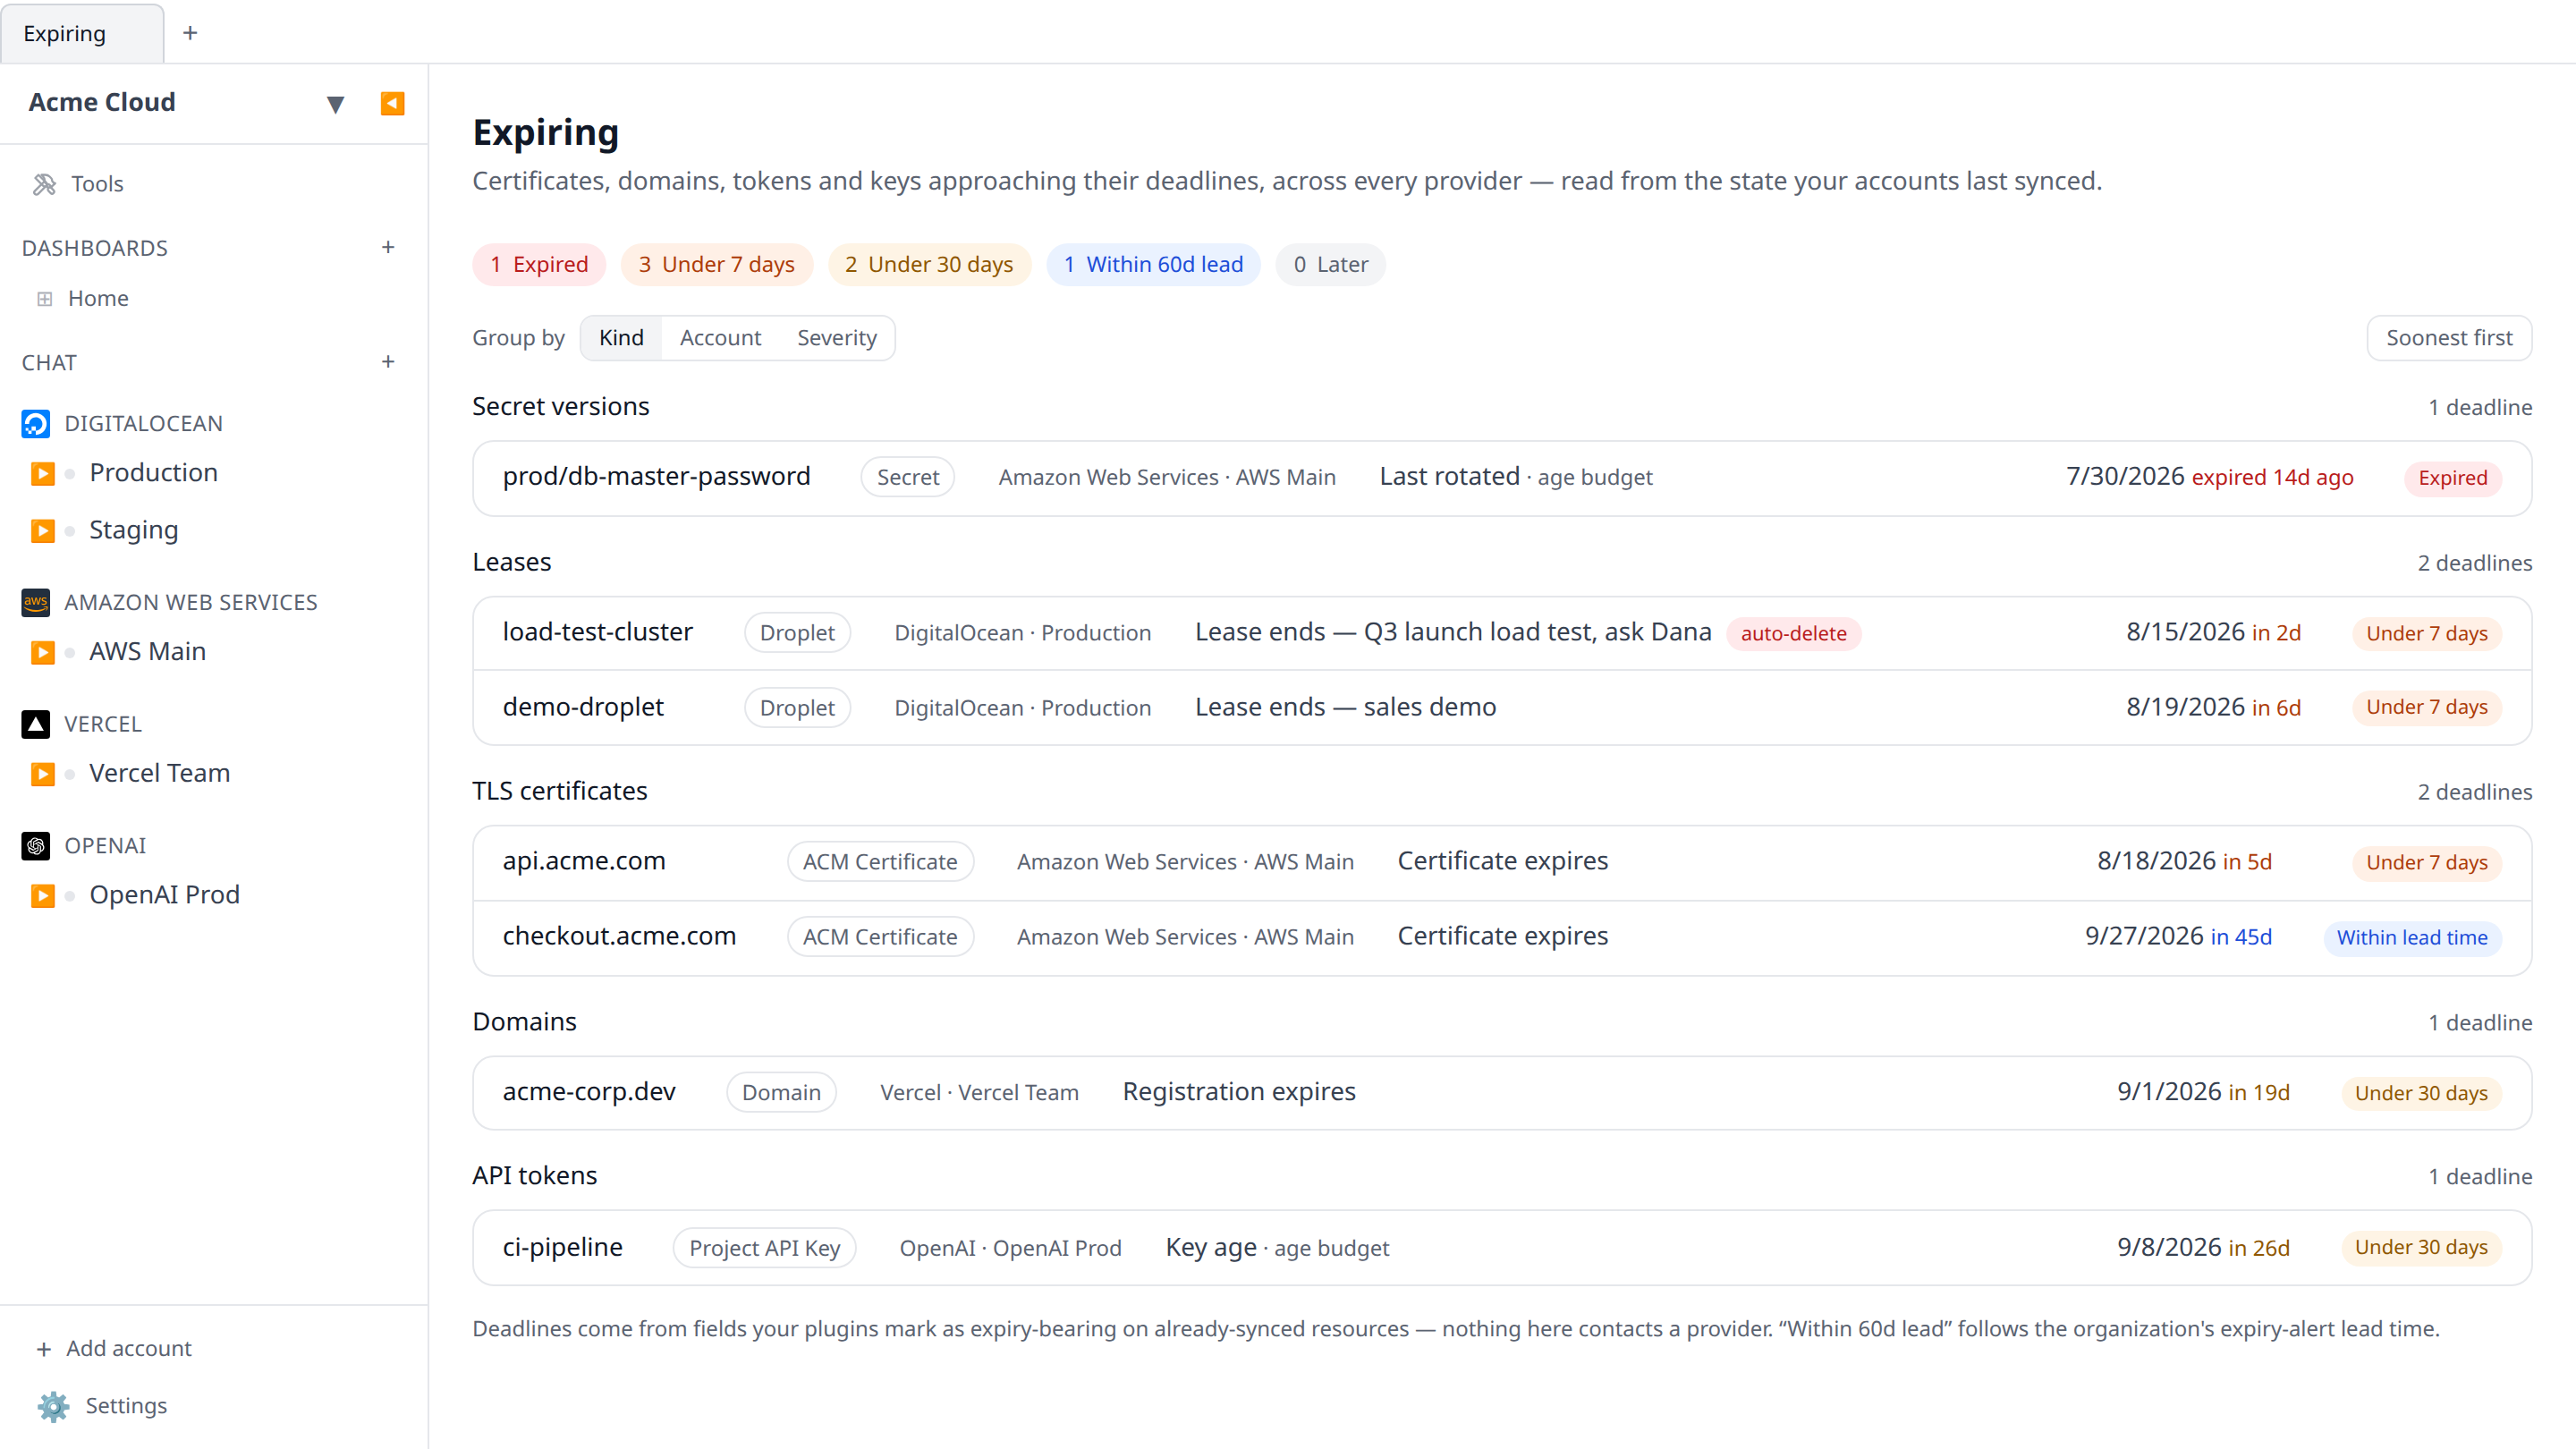Screen dimensions: 2576x1449
Task: Open Settings text
Action: point(126,1406)
